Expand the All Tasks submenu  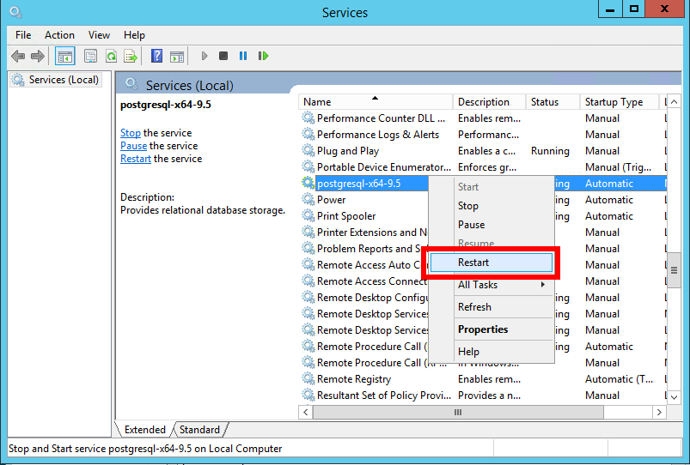click(478, 285)
